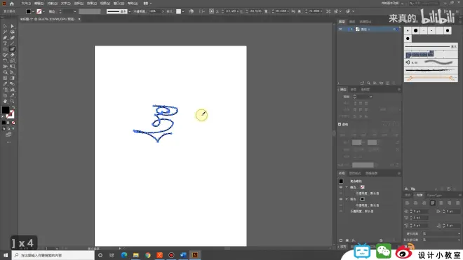Click the Windows Start button
The height and width of the screenshot is (260, 463).
pos(6,255)
